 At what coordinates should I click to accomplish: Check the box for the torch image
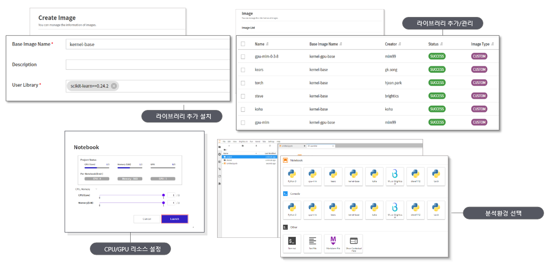pyautogui.click(x=243, y=83)
